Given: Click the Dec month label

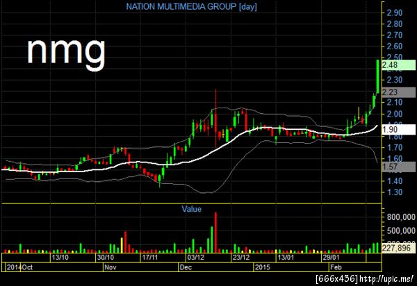Looking at the screenshot, I should click(186, 267).
